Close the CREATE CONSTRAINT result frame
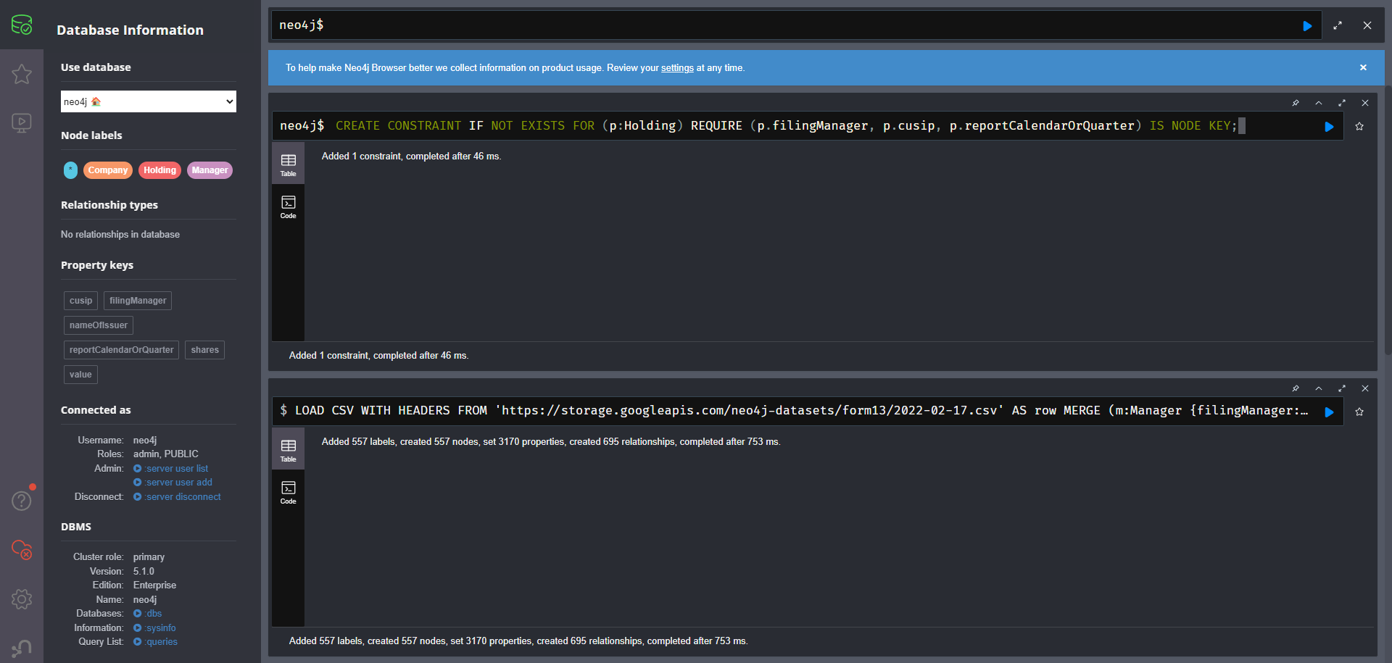The width and height of the screenshot is (1392, 663). (x=1365, y=103)
